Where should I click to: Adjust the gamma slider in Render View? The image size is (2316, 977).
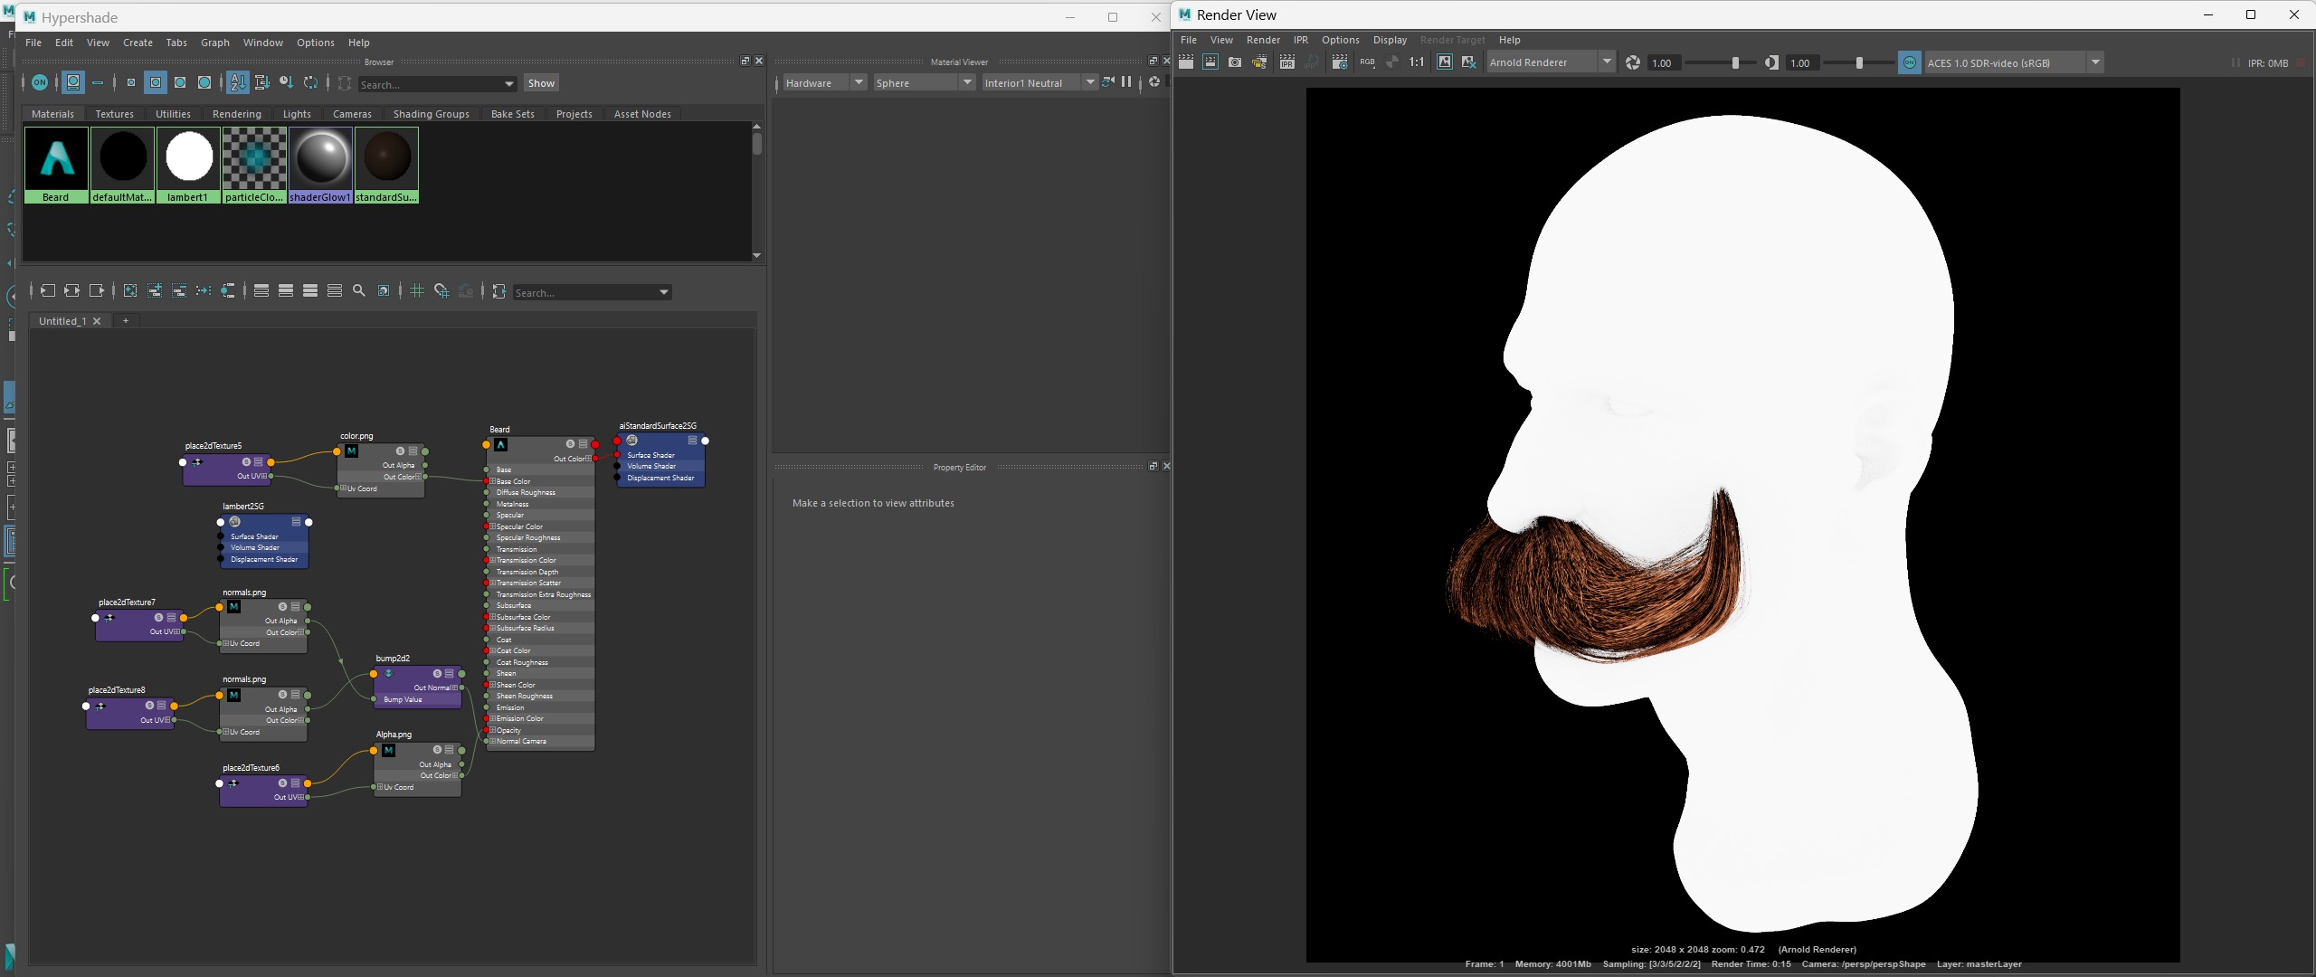(x=1857, y=62)
